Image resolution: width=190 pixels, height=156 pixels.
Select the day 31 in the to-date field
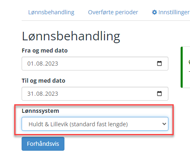point(30,94)
